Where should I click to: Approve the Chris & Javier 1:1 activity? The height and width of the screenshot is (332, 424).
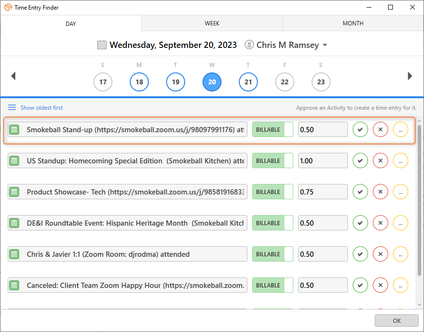point(360,254)
